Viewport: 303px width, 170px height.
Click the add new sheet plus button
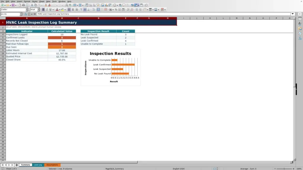(x=17, y=165)
